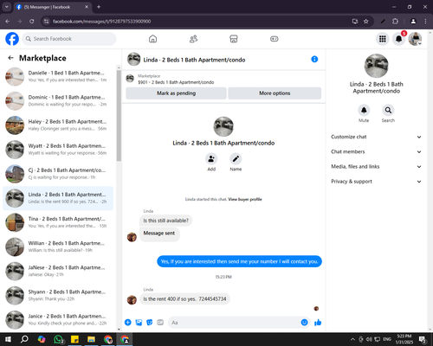Open Shyann's 2 Beds 1 Bath conversation

[58, 295]
